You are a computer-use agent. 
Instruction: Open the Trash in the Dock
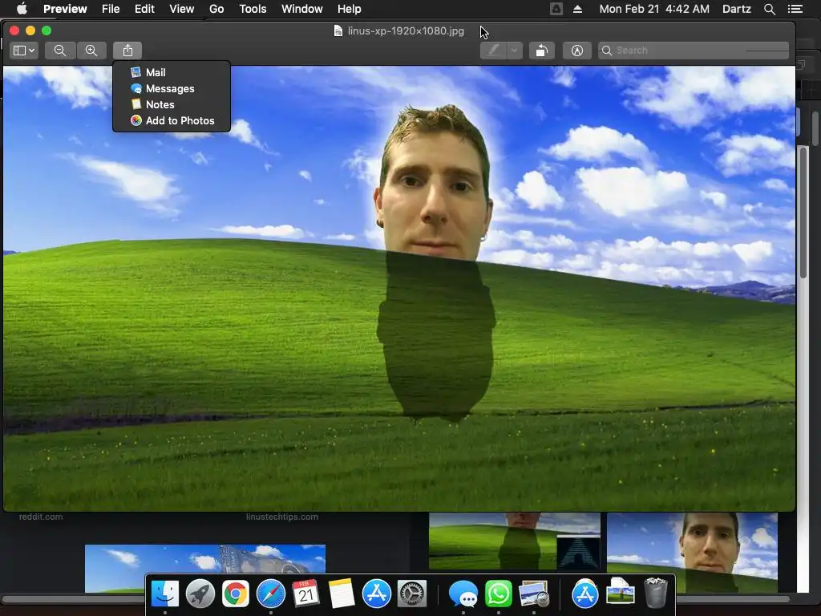pyautogui.click(x=655, y=593)
